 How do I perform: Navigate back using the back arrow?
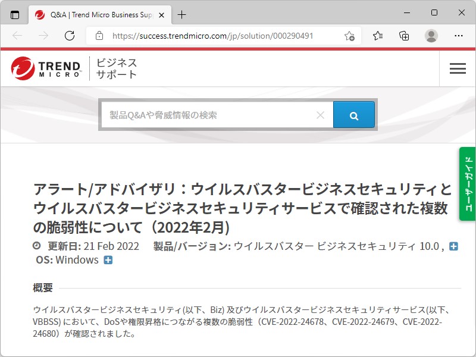coord(18,36)
